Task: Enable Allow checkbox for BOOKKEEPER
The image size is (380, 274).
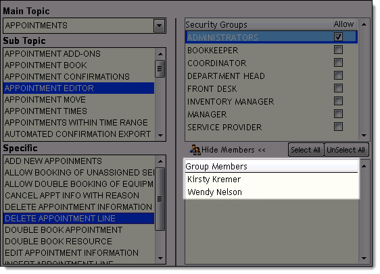Action: pyautogui.click(x=338, y=50)
